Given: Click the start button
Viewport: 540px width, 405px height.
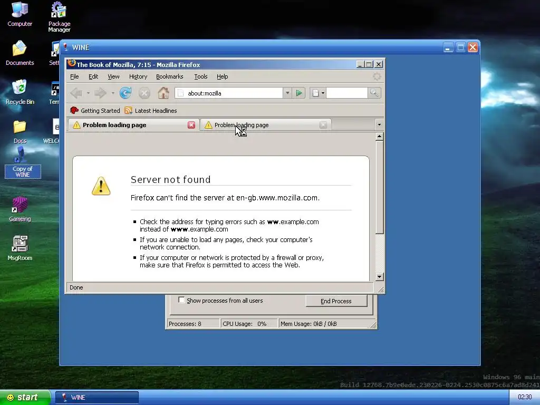Looking at the screenshot, I should 25,398.
